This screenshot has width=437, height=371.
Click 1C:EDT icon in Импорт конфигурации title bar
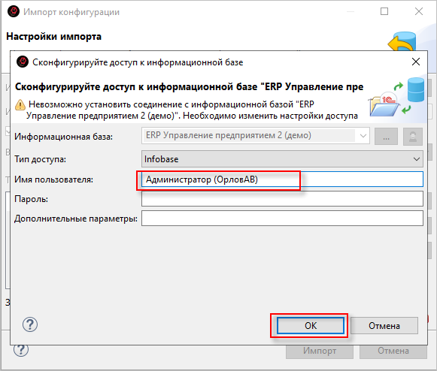14,12
